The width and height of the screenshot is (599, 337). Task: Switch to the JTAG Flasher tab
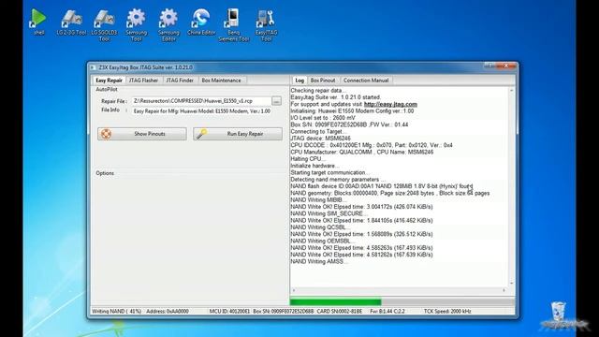click(143, 81)
